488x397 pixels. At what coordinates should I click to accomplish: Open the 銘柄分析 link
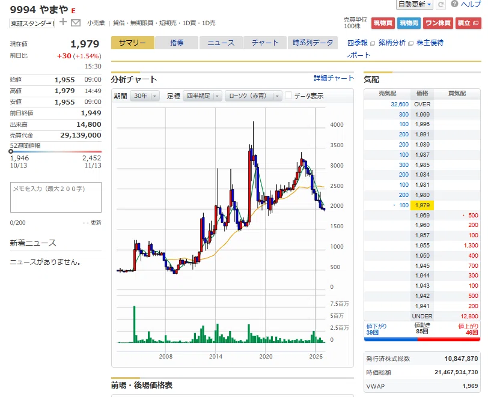pos(392,43)
